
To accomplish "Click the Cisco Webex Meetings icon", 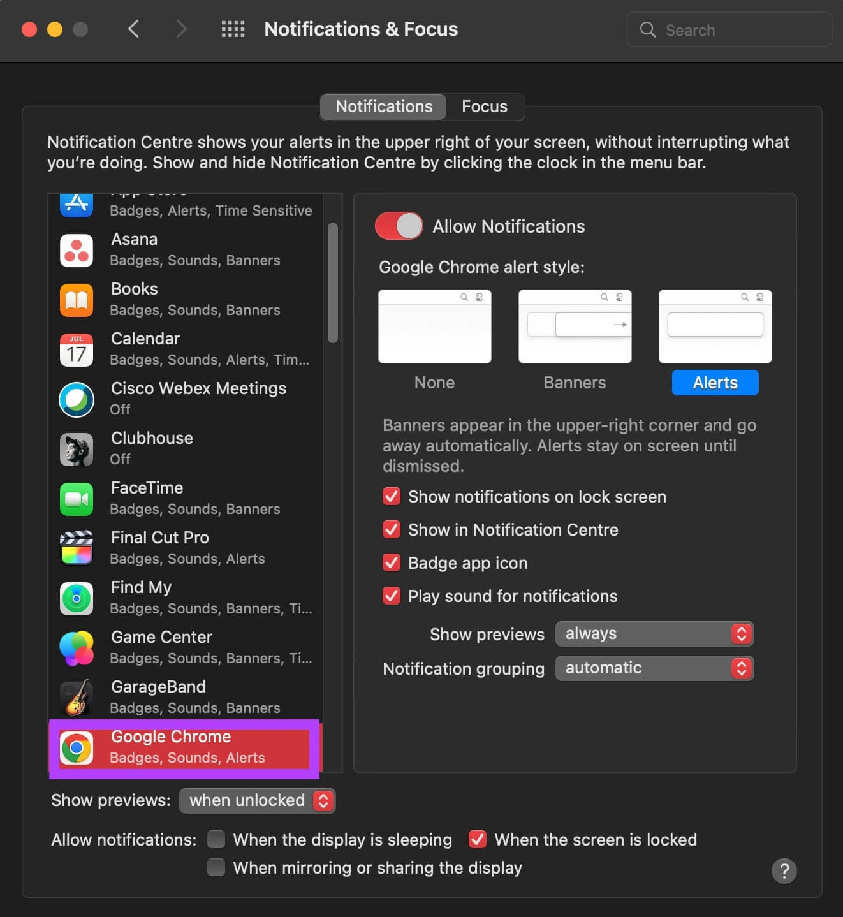I will pyautogui.click(x=77, y=399).
